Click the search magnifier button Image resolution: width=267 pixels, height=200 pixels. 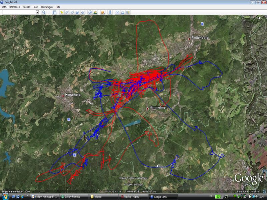pyautogui.click(x=44, y=12)
